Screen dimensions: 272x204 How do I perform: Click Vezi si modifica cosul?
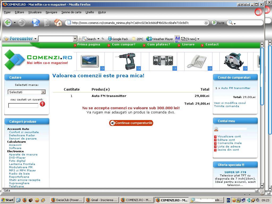point(230,103)
